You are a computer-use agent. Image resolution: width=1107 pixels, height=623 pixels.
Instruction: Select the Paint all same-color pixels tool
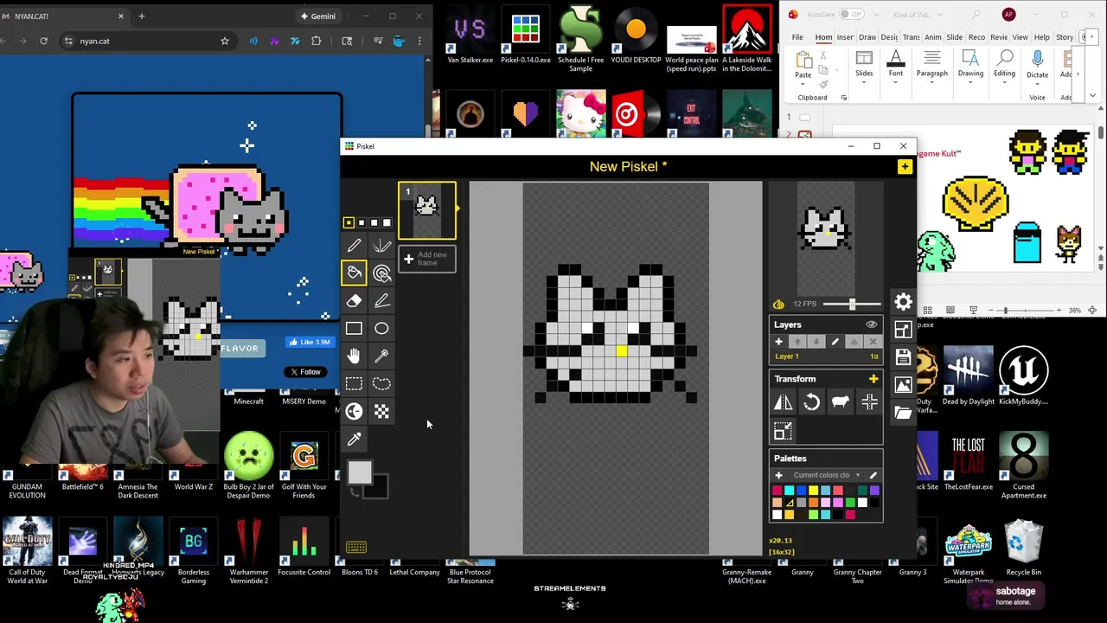coord(381,273)
